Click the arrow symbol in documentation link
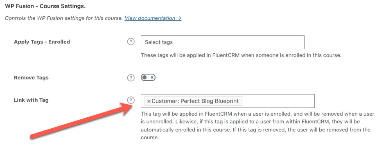This screenshot has height=147, width=386. click(179, 18)
